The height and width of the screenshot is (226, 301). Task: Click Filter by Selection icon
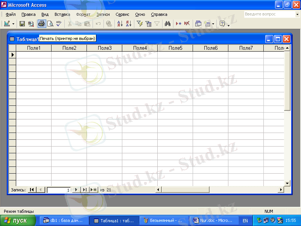click(140, 24)
